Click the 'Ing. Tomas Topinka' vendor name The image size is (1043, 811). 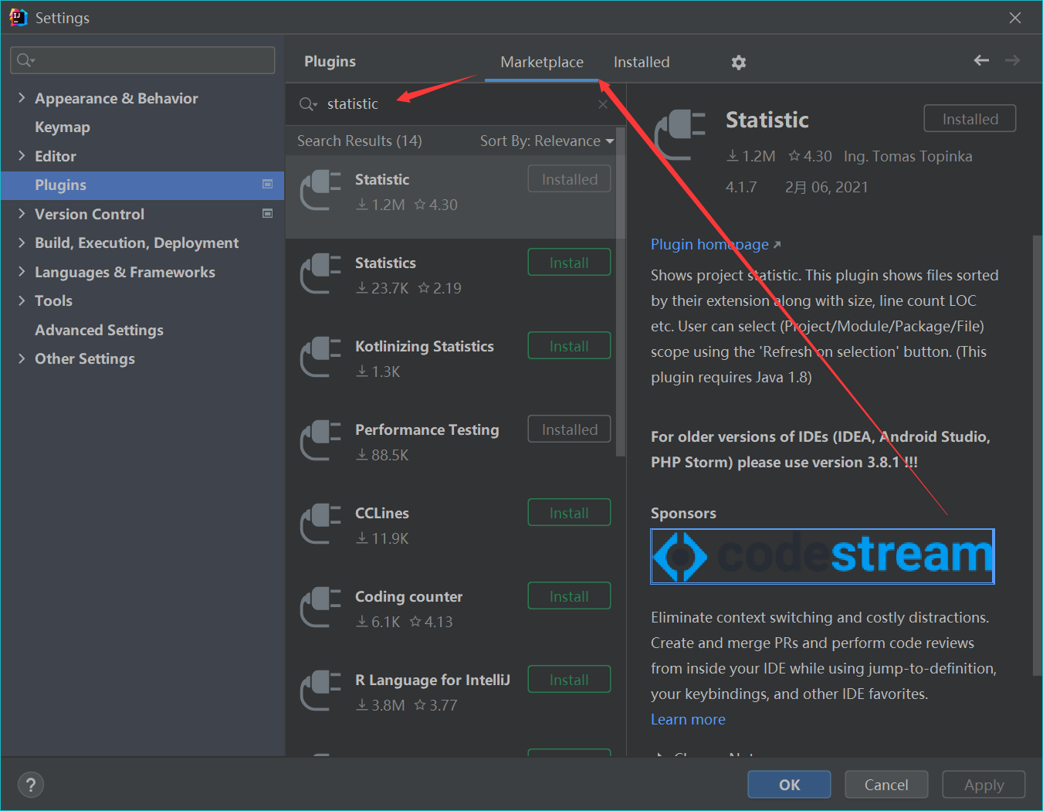[908, 157]
